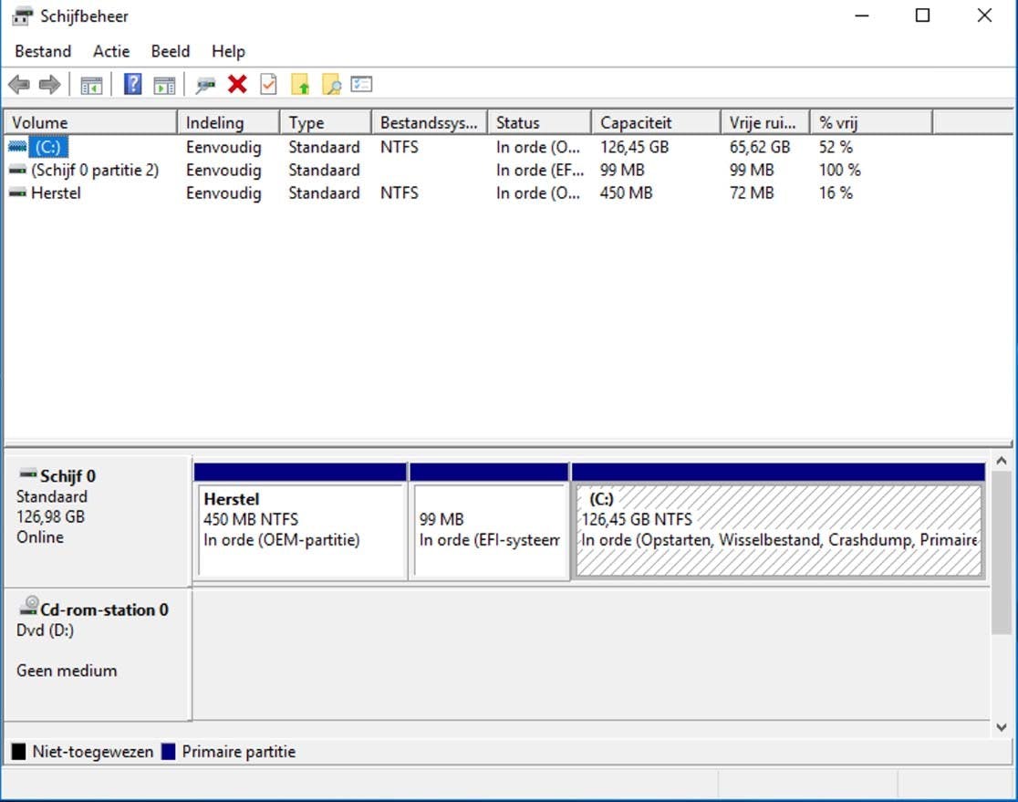The width and height of the screenshot is (1018, 802).
Task: Select the (C:) partition block in Schijf 0
Action: coord(778,529)
